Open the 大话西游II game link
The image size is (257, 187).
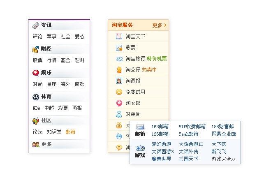point(191,144)
